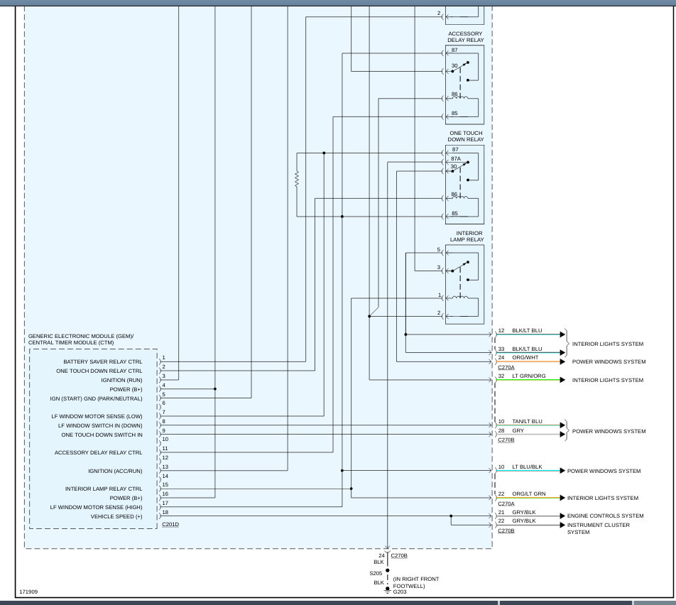Click the S205 splice label

tap(376, 574)
